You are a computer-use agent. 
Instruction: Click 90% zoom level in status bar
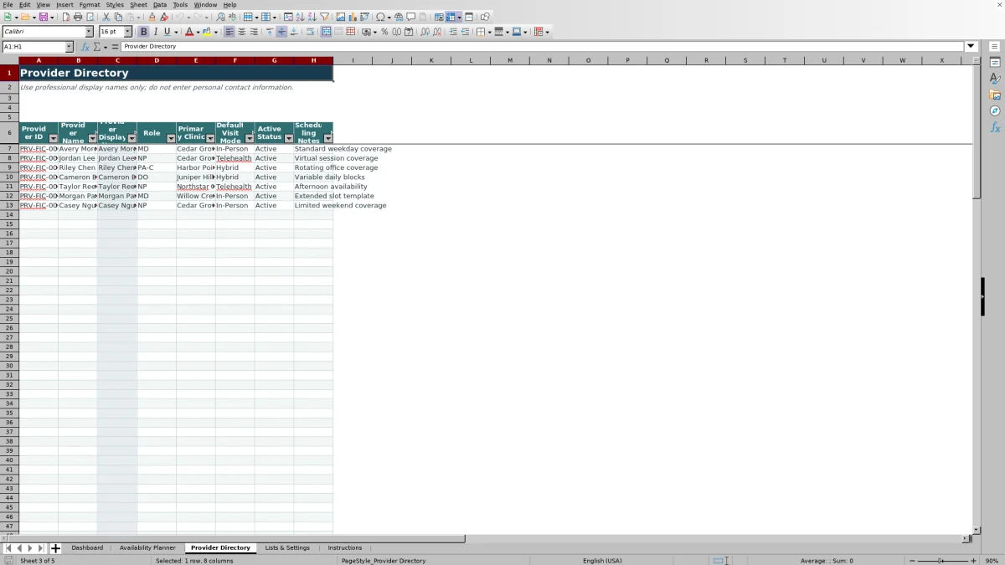point(992,561)
